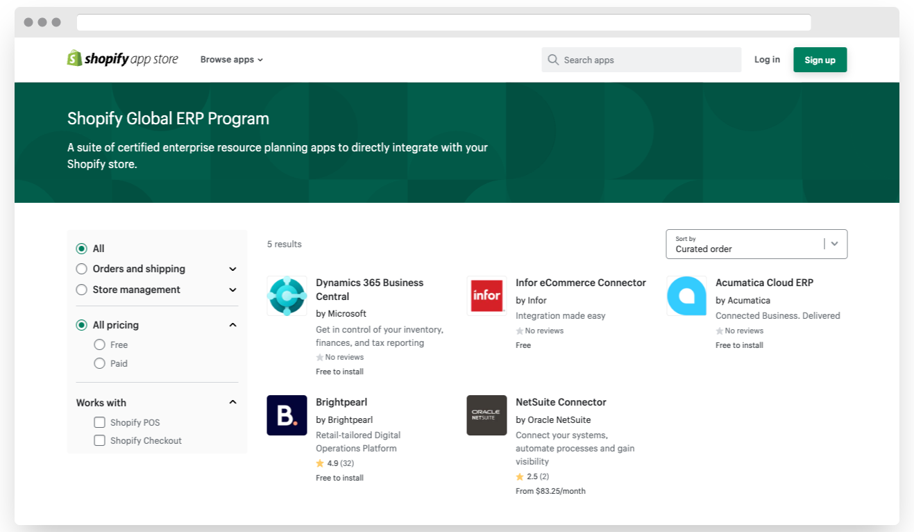
Task: Click the browser address bar
Action: pyautogui.click(x=443, y=22)
